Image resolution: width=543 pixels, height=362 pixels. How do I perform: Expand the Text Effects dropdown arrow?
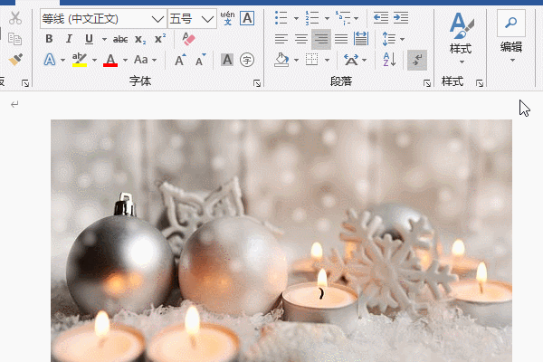[62, 61]
